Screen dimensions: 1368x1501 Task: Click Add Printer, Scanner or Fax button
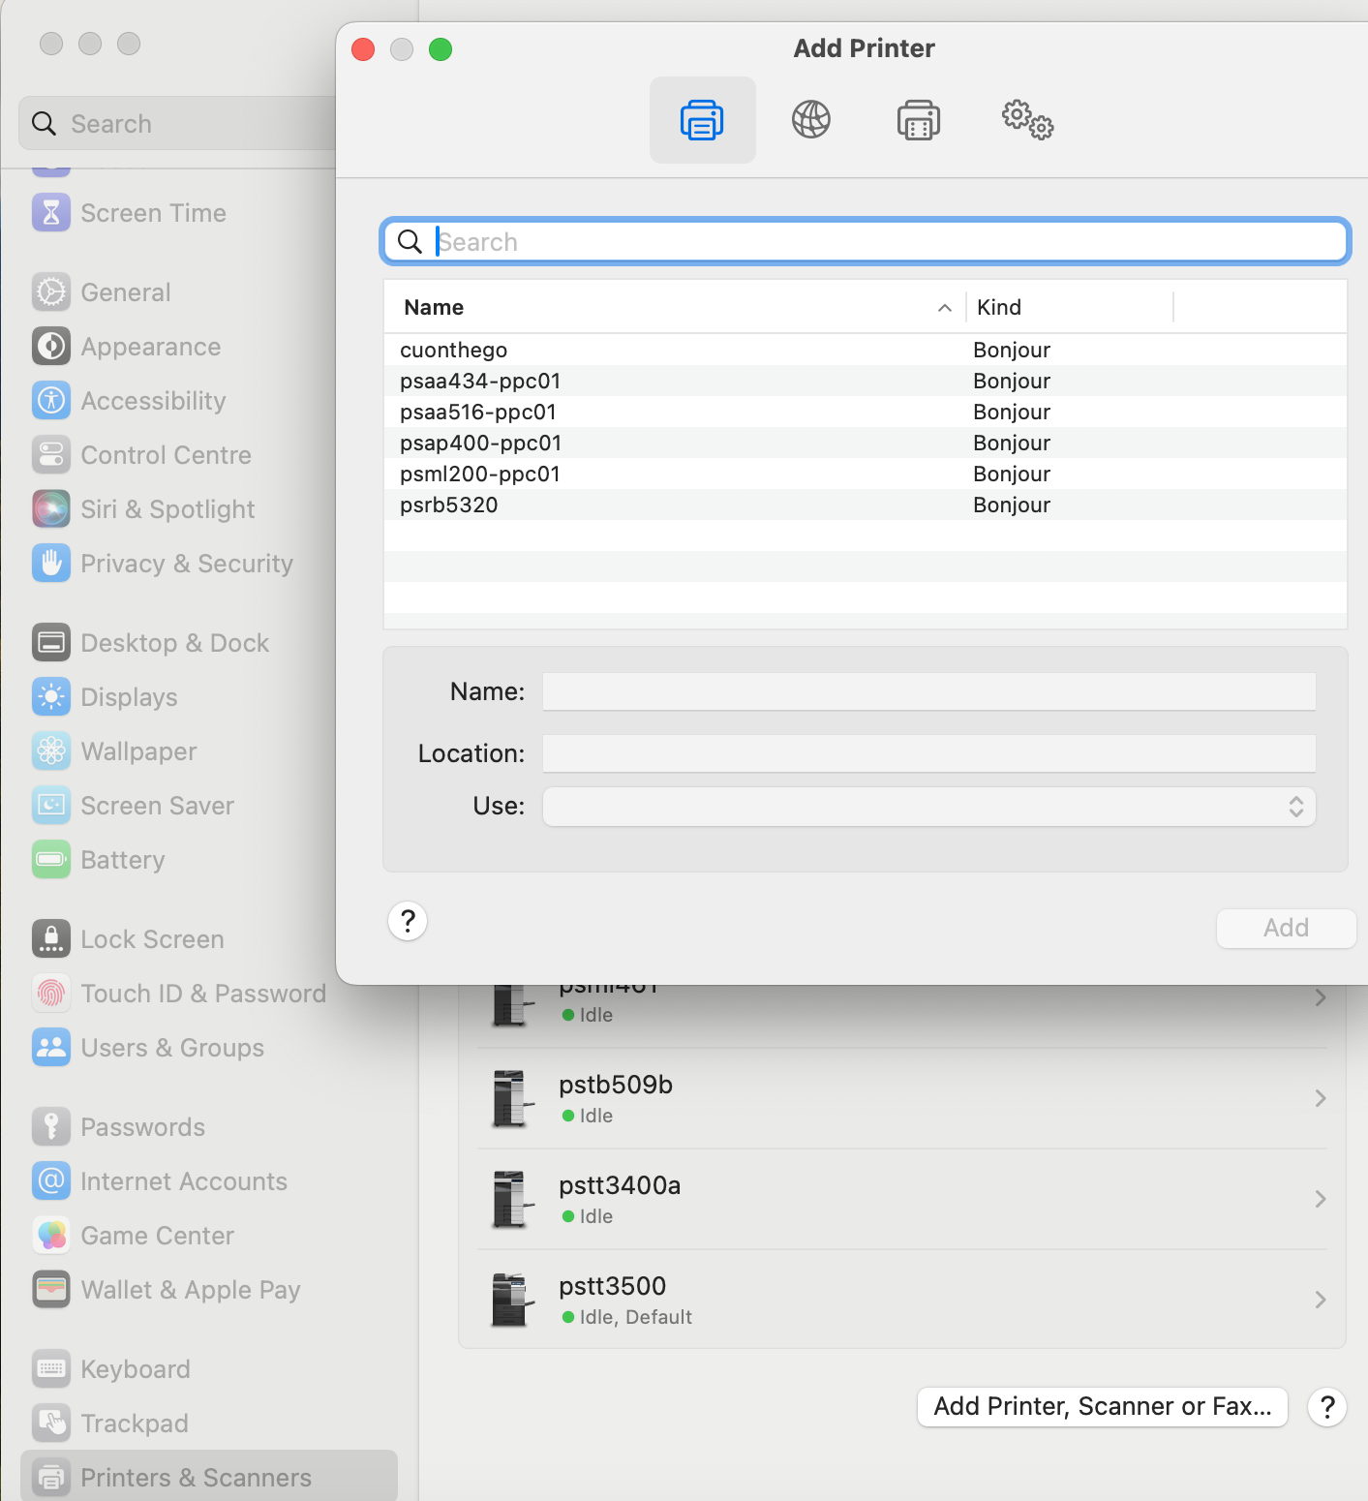(x=1102, y=1406)
